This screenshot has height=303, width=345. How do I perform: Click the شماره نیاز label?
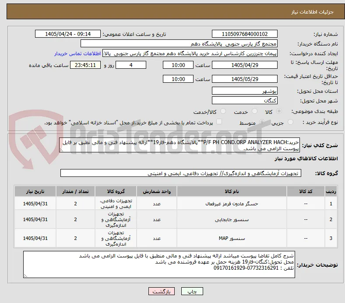pos(326,34)
